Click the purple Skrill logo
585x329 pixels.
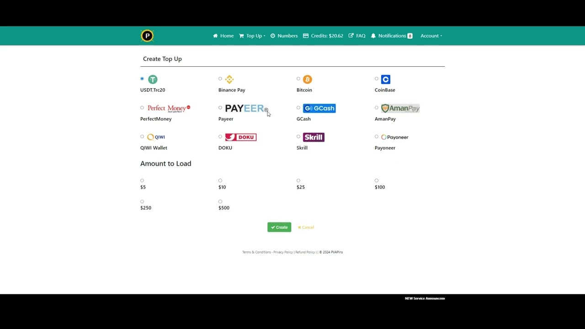point(314,137)
